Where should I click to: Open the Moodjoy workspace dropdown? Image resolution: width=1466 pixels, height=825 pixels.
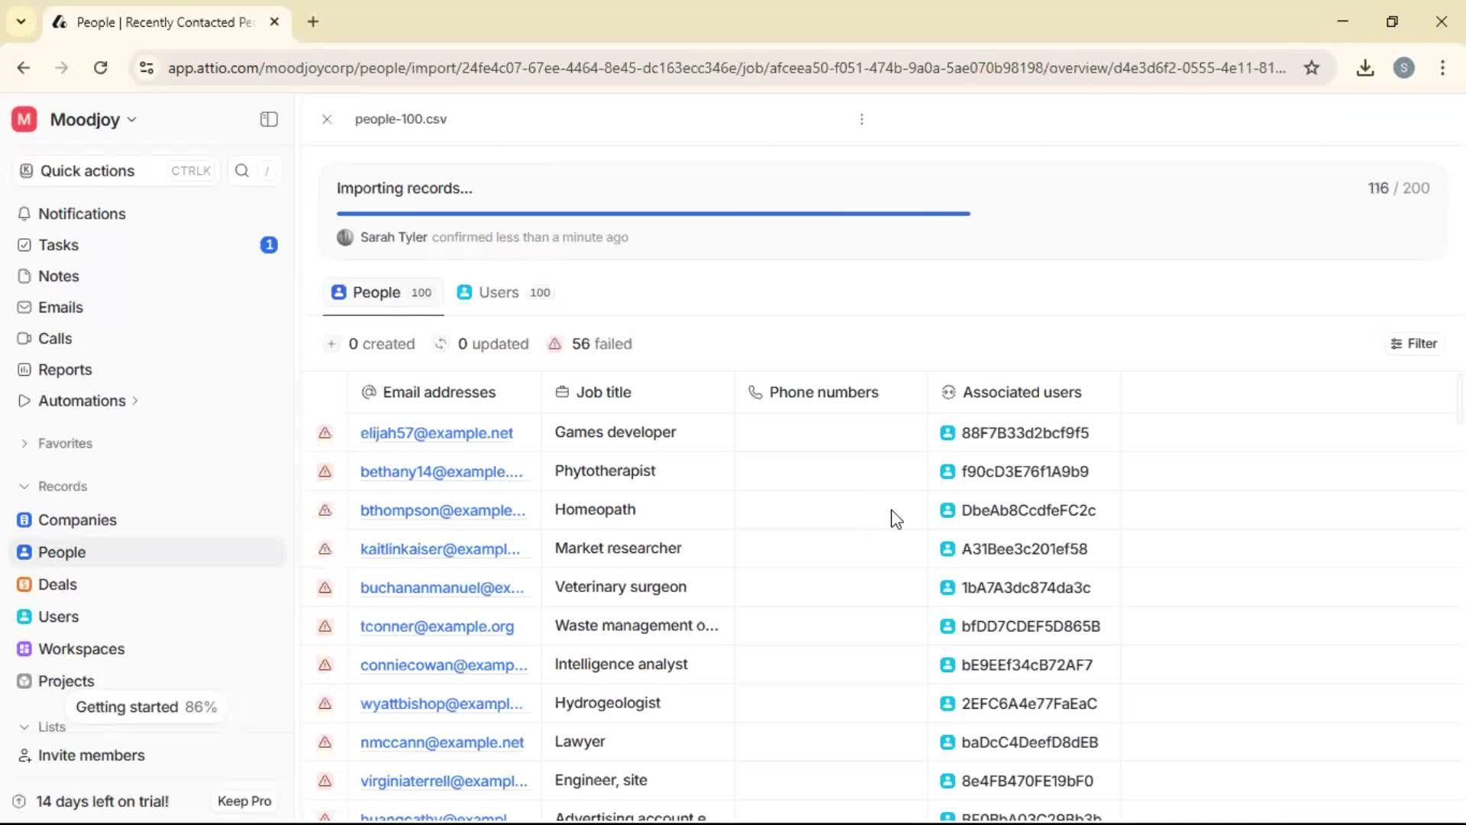pyautogui.click(x=86, y=119)
